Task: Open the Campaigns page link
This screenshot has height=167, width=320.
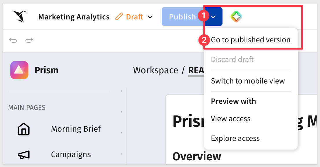Action: click(x=71, y=155)
